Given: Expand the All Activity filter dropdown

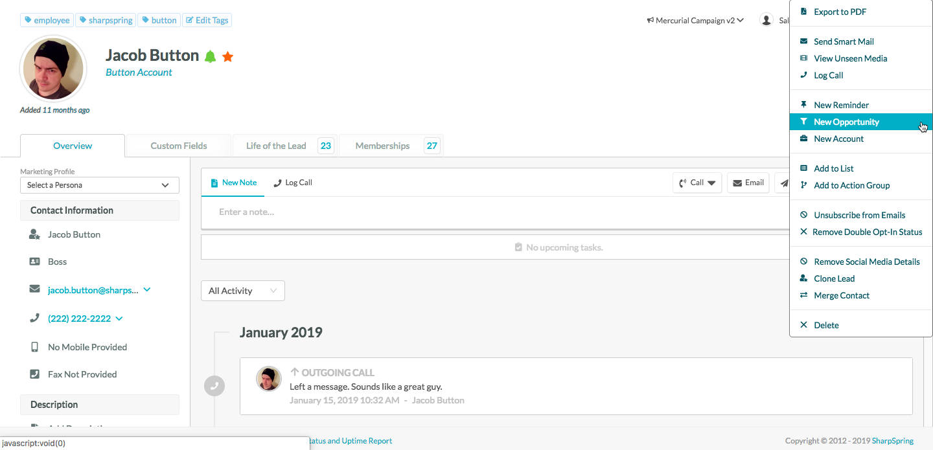Looking at the screenshot, I should pyautogui.click(x=242, y=291).
